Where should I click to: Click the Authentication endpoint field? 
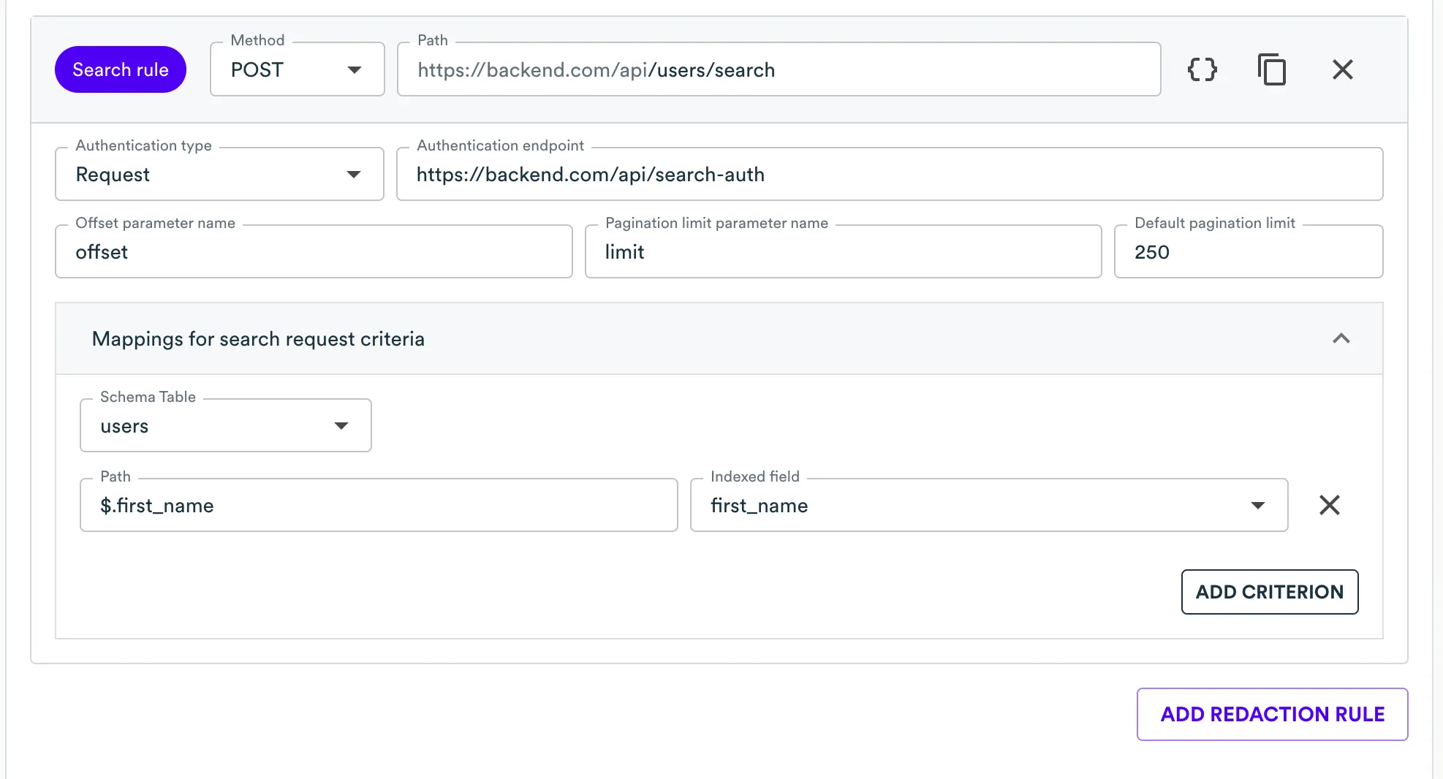pos(889,175)
